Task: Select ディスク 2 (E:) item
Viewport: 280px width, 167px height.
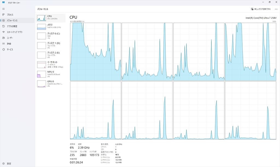Action: [x=51, y=55]
